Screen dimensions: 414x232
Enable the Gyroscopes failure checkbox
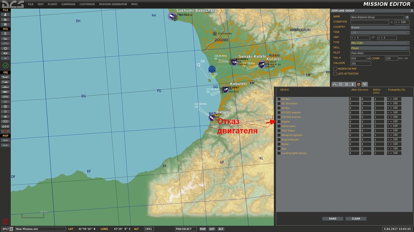coord(279,126)
